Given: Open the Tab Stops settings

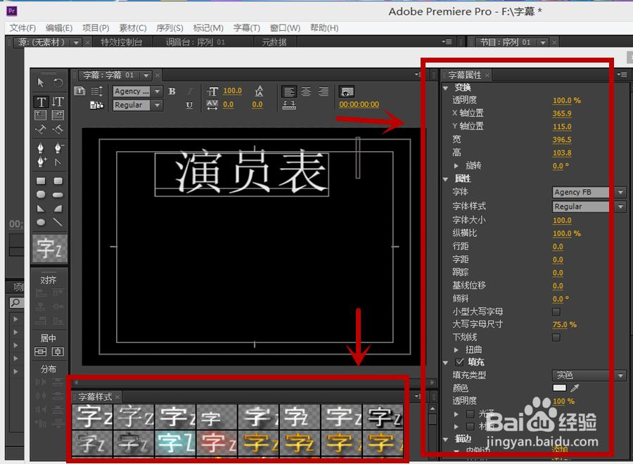Looking at the screenshot, I should click(x=289, y=105).
